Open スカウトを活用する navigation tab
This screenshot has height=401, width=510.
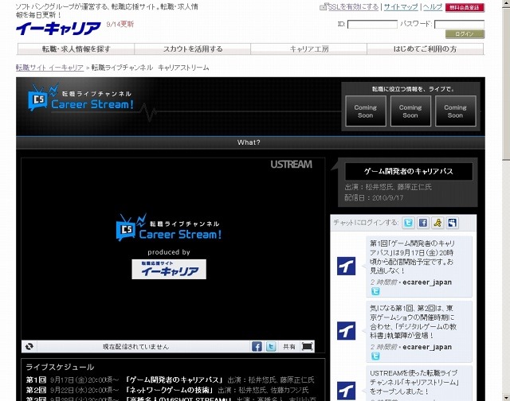(193, 49)
